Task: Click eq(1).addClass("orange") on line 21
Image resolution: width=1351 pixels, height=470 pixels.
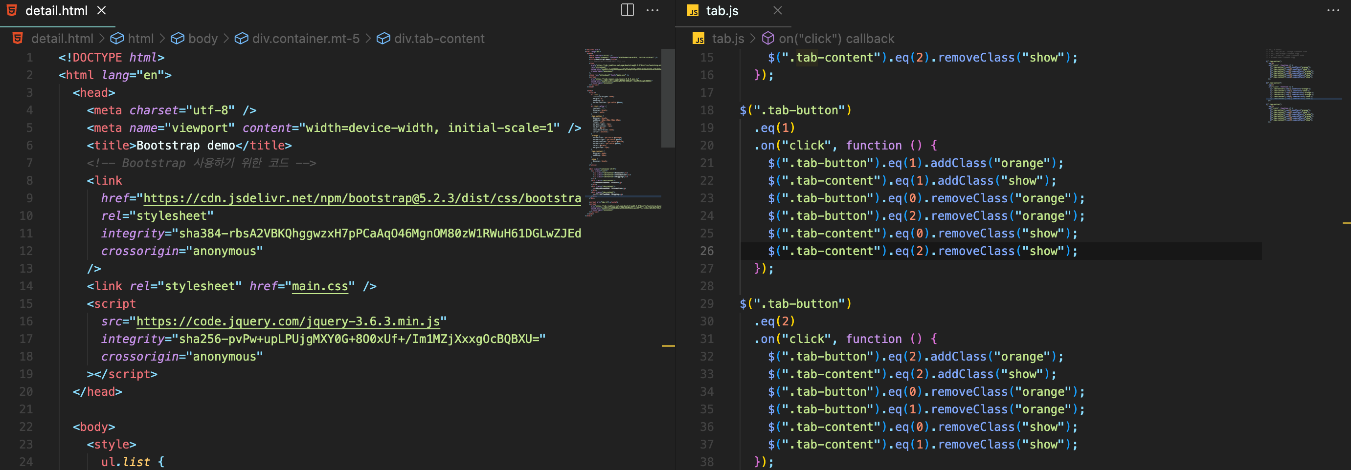Action: [x=972, y=163]
